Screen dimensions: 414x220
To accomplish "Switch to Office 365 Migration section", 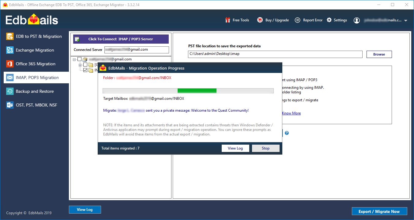I will (x=36, y=64).
